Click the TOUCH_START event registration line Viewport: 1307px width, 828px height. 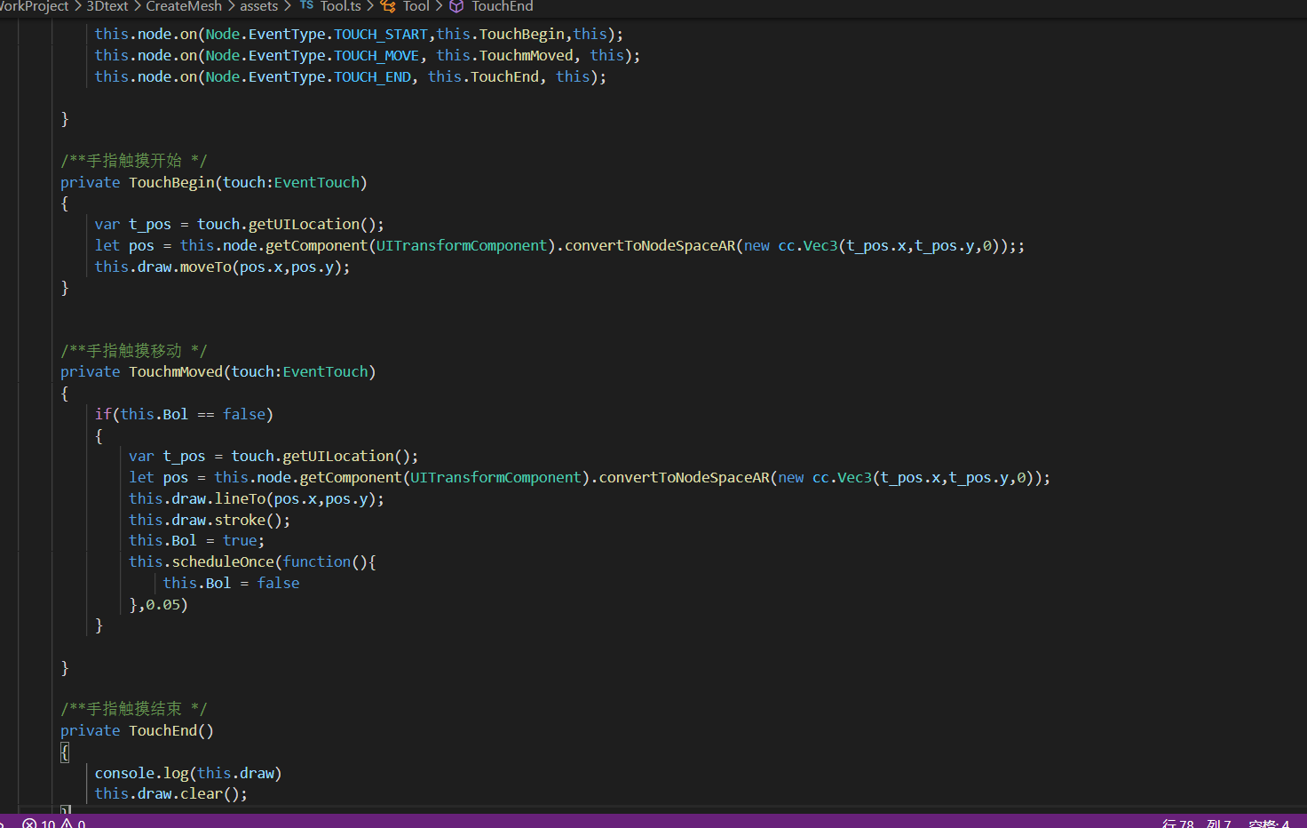(359, 34)
